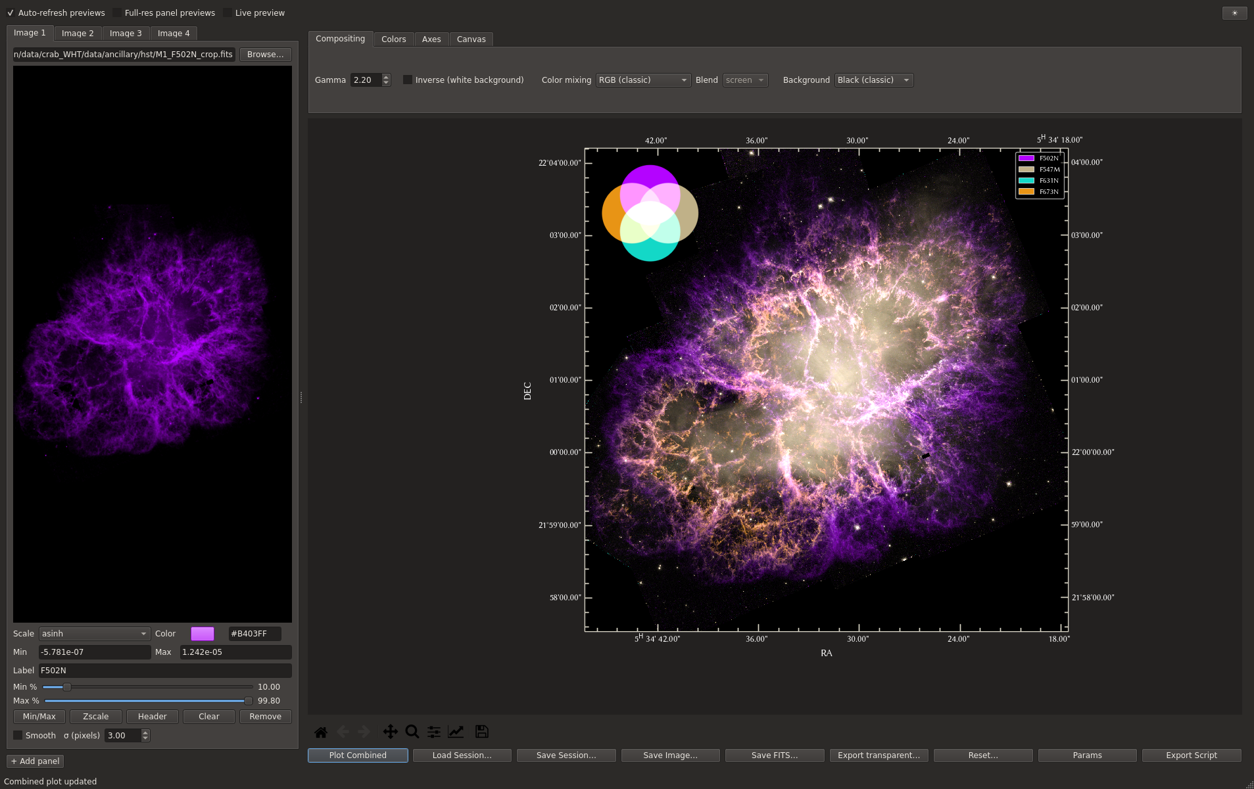Click the Zscale button
Viewport: 1254px width, 789px height.
point(96,717)
